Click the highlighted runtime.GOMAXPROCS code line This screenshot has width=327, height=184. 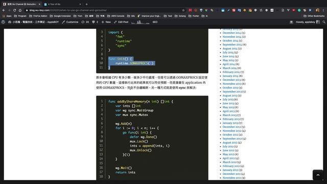(x=135, y=63)
